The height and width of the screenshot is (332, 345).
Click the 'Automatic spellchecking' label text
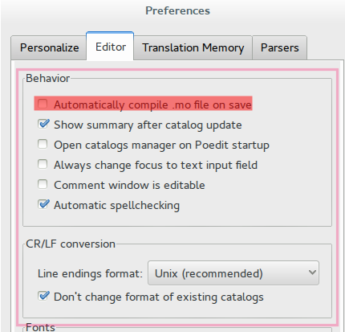tap(116, 206)
